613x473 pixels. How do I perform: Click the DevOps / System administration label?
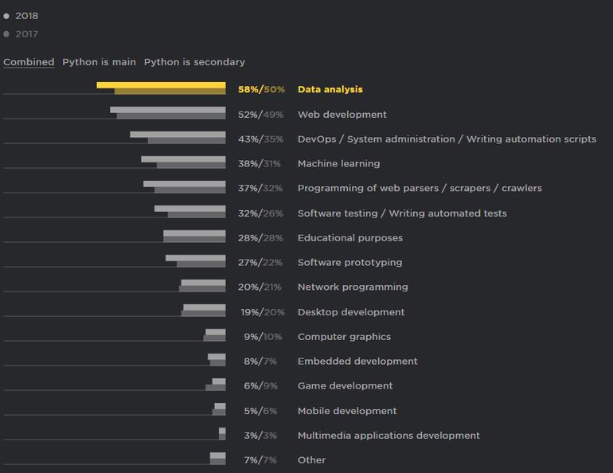tap(447, 139)
